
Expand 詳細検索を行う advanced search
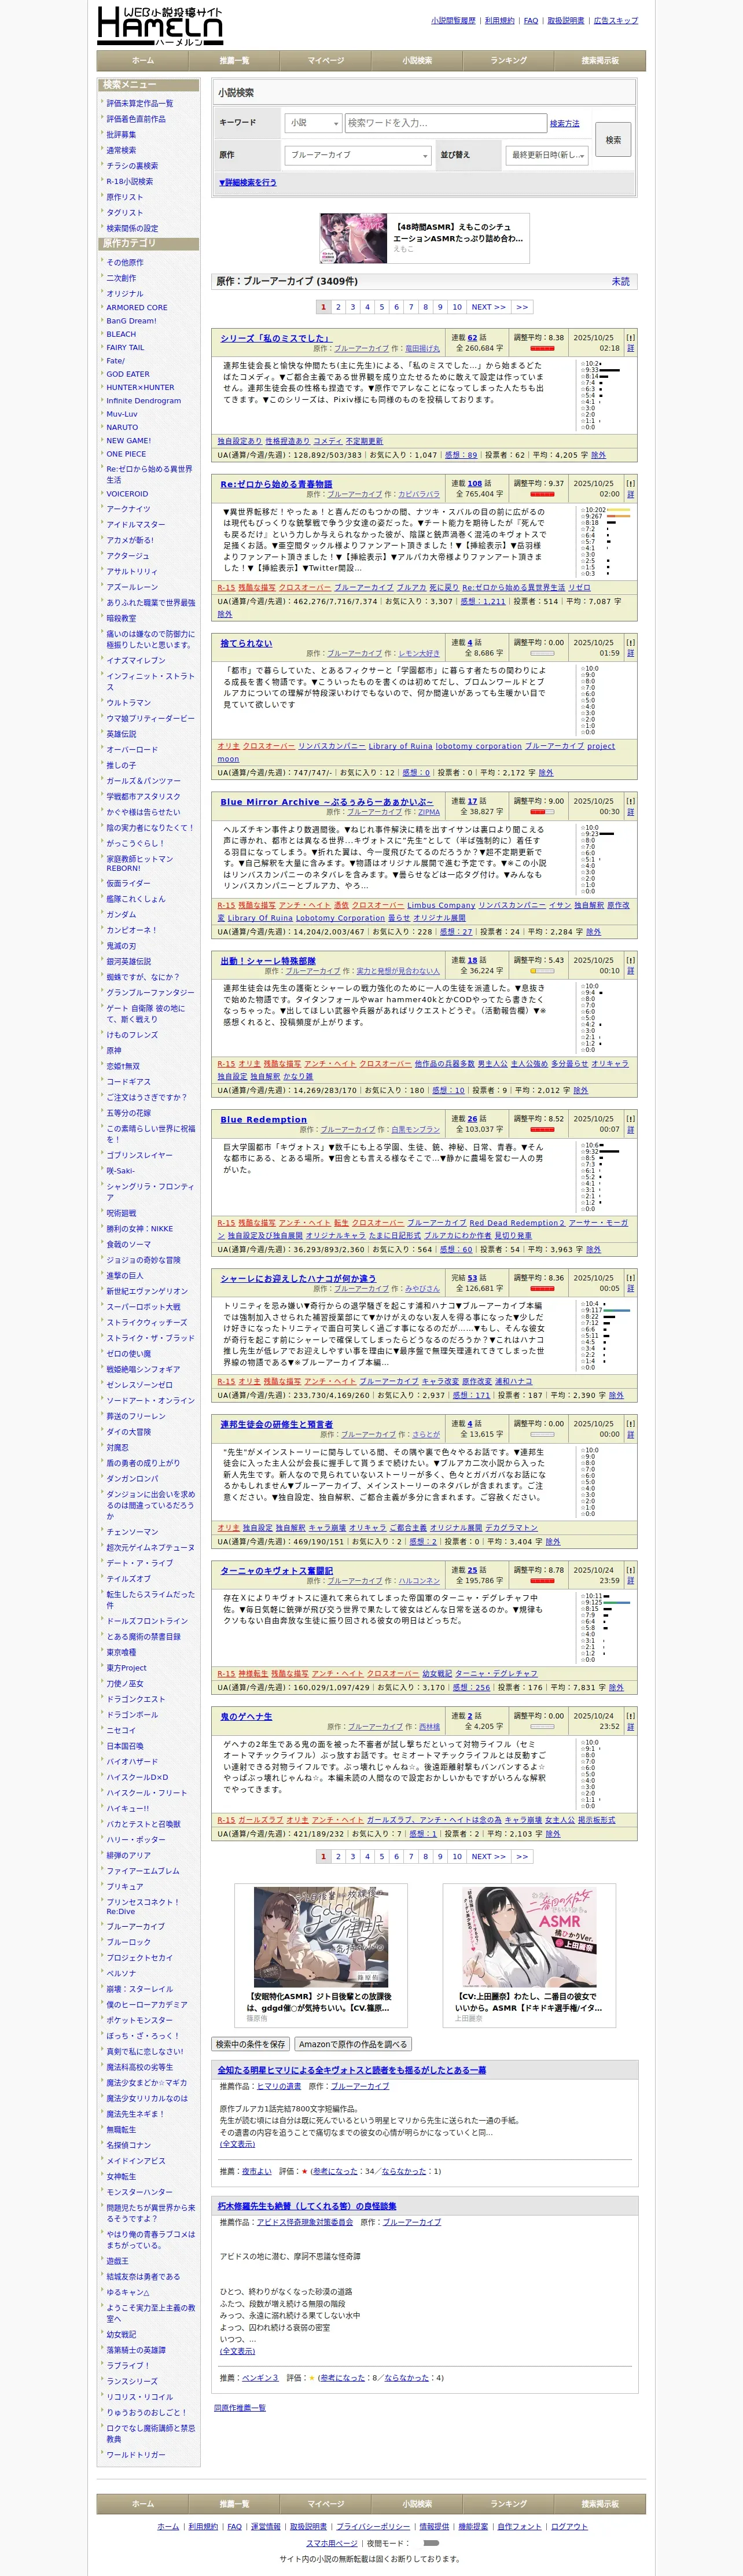[248, 183]
